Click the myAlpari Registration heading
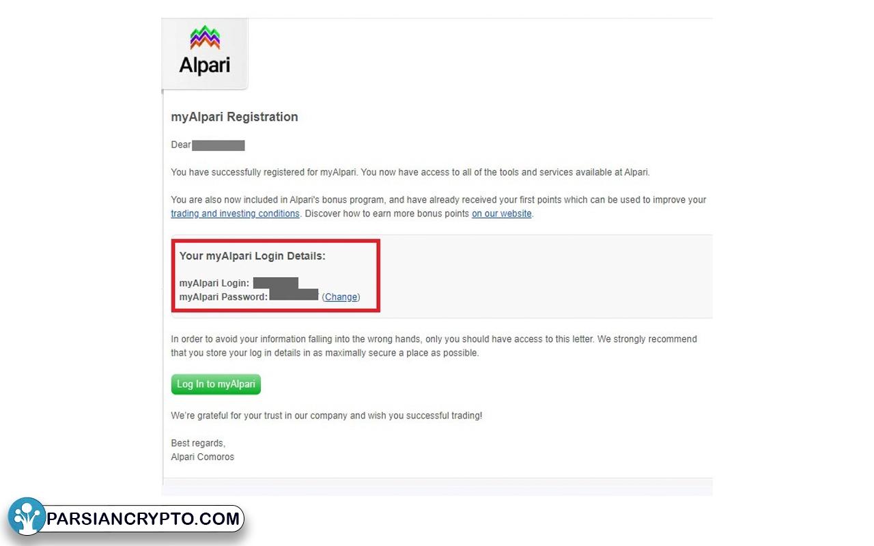Viewport: 874px width, 546px height. click(x=234, y=117)
